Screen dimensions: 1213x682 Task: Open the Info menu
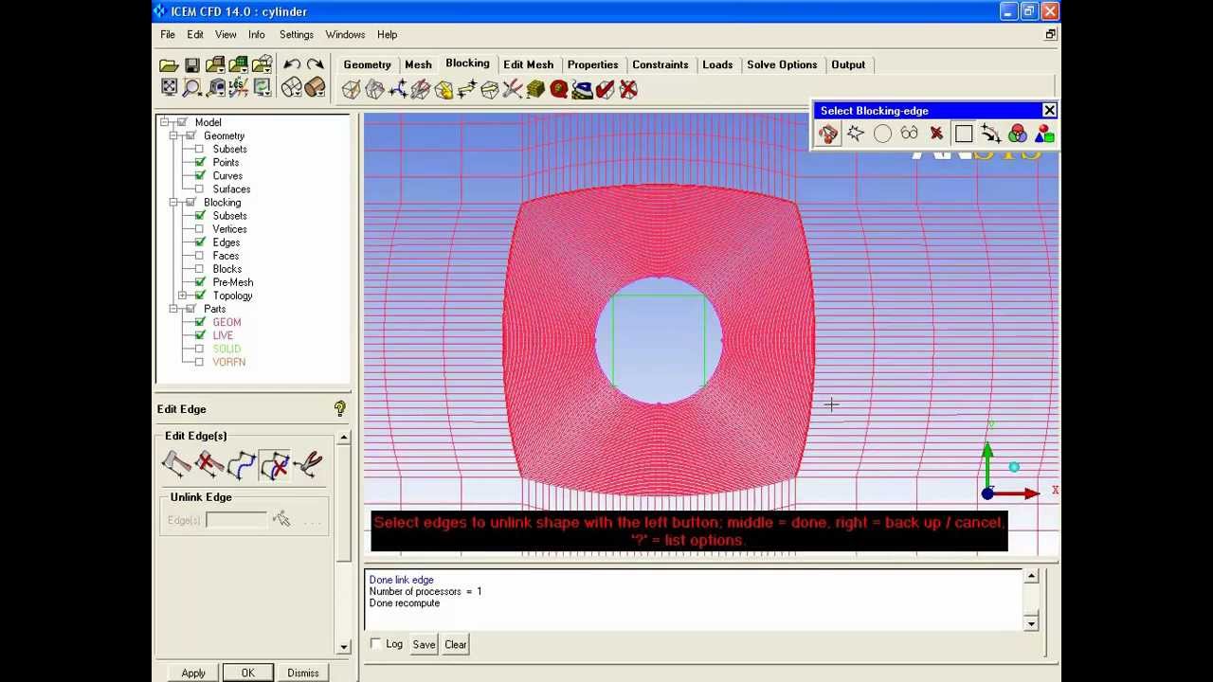pyautogui.click(x=257, y=35)
